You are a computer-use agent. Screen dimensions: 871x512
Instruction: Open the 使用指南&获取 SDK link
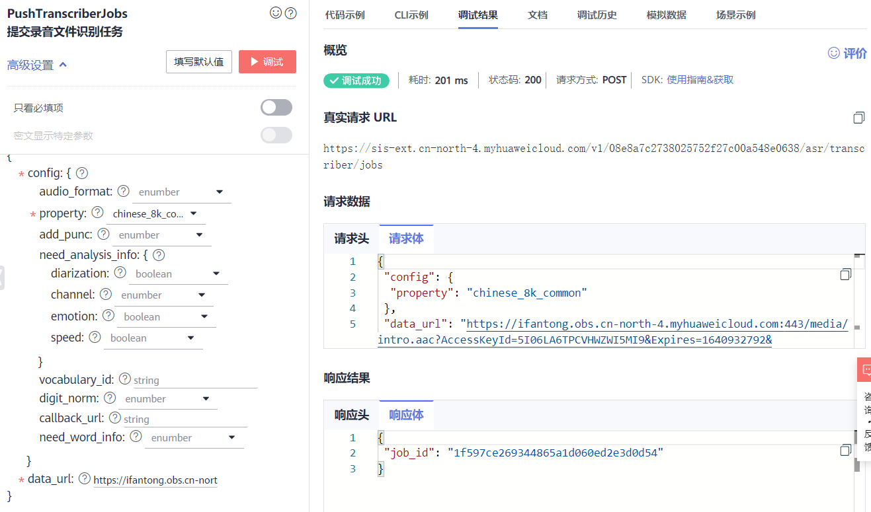pyautogui.click(x=700, y=80)
